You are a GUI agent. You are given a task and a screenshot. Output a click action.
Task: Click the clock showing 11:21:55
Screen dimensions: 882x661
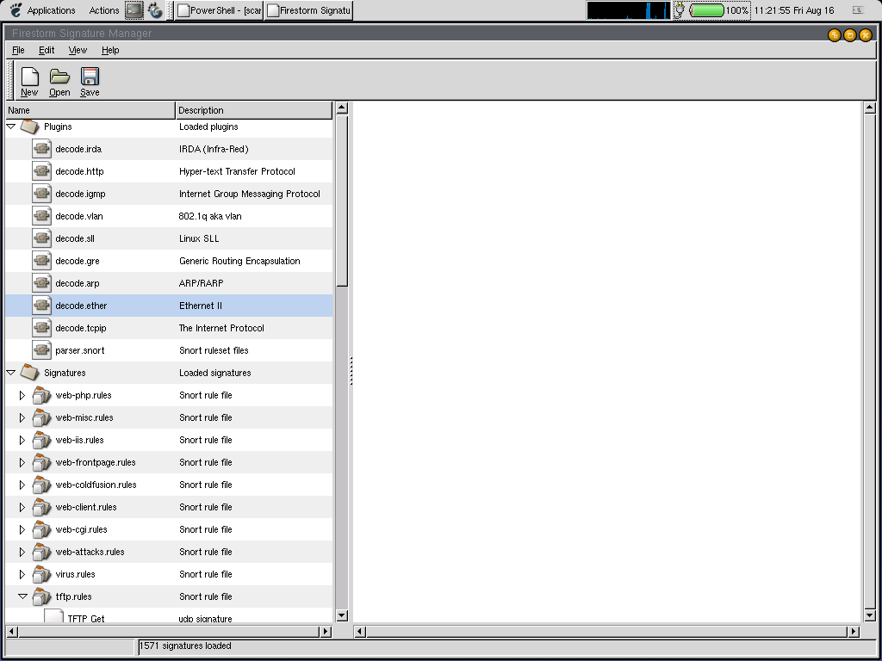coord(793,10)
